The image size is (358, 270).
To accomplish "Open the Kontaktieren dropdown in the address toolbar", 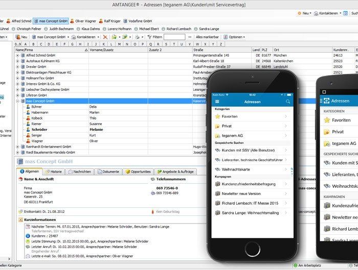I will click(x=85, y=37).
